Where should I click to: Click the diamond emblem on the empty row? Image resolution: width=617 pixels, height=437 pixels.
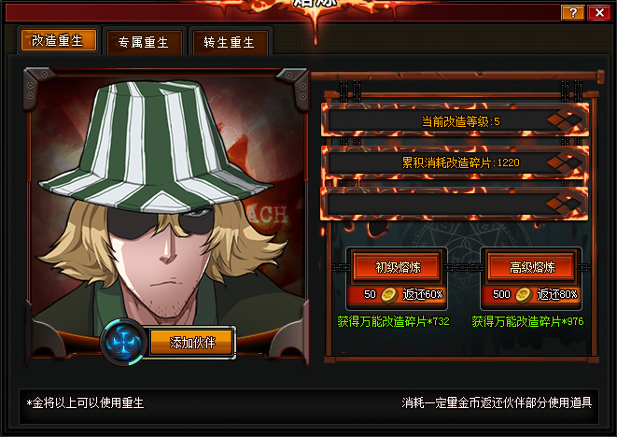565,204
